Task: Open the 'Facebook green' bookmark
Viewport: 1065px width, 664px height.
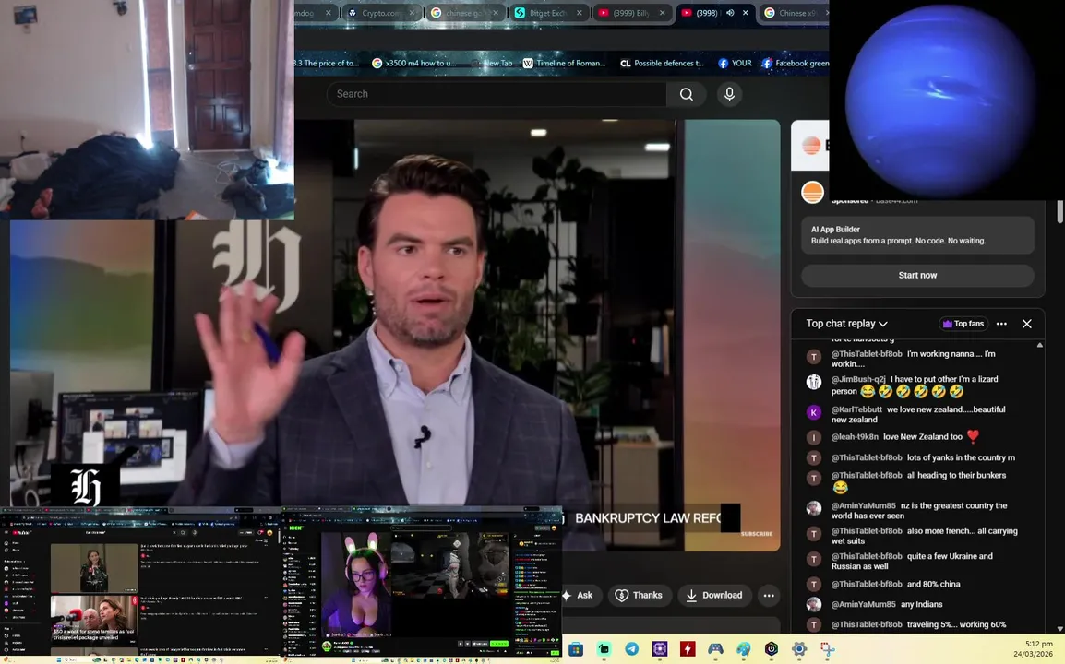Action: [796, 63]
